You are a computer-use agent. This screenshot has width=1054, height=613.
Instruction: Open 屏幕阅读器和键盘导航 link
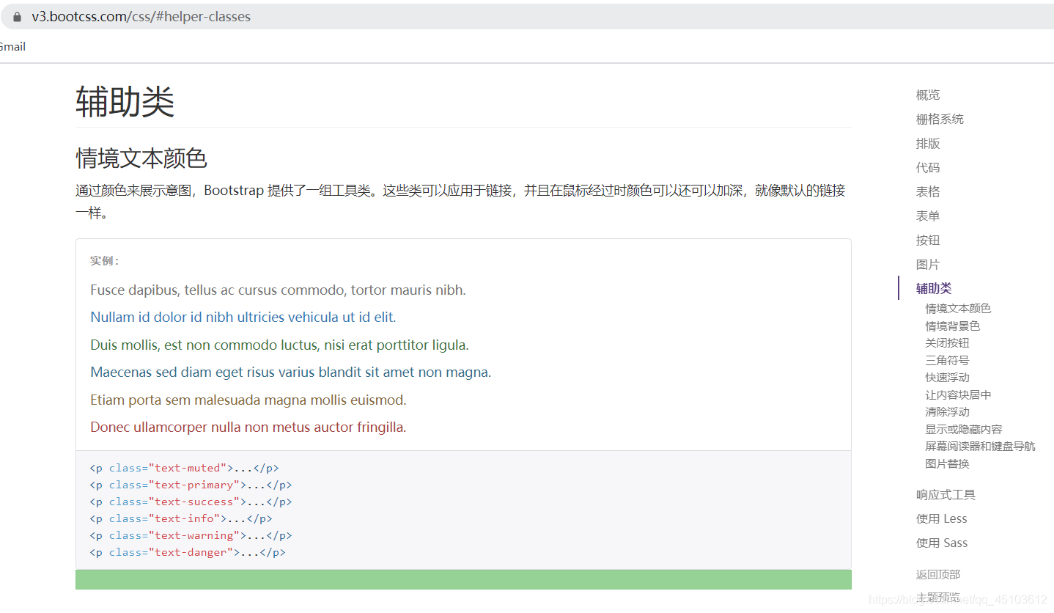[x=980, y=446]
